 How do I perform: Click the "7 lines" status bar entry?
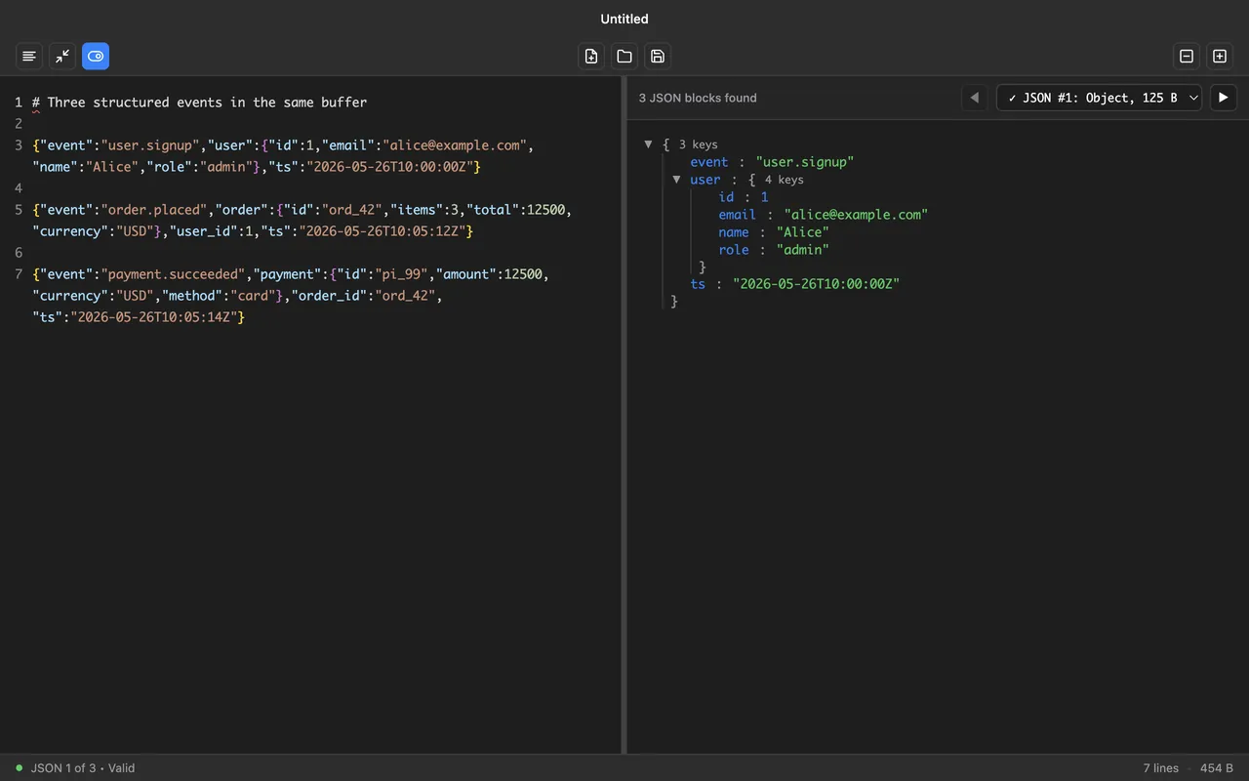[x=1161, y=768]
